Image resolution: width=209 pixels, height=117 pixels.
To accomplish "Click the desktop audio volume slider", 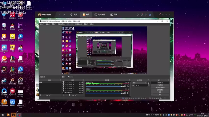I will pos(104,93).
